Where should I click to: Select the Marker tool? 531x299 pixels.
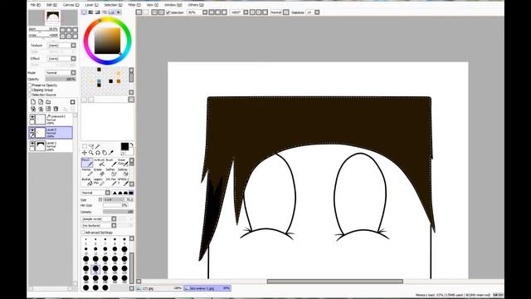[87, 172]
